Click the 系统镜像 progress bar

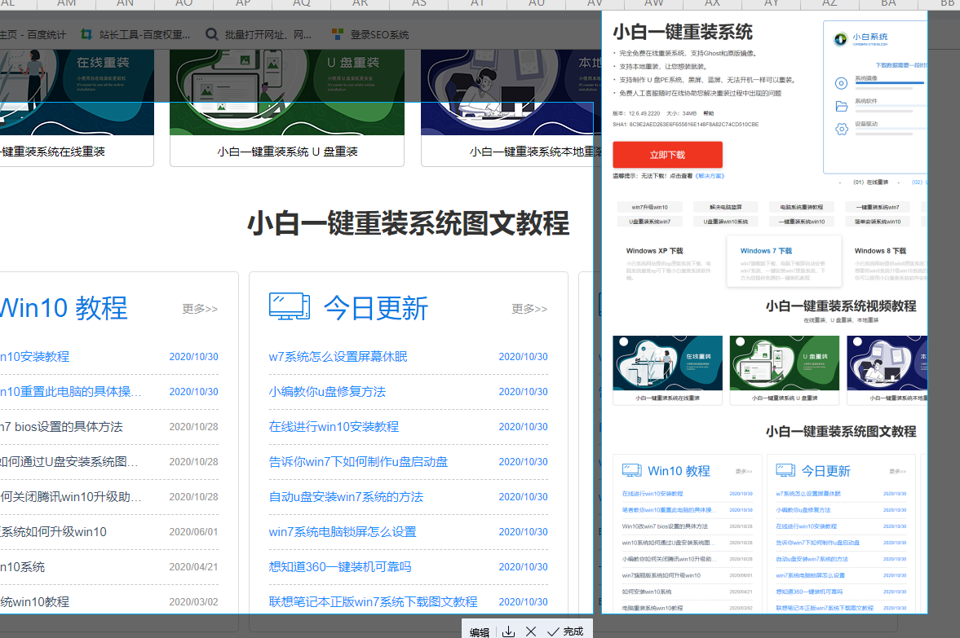click(x=891, y=82)
